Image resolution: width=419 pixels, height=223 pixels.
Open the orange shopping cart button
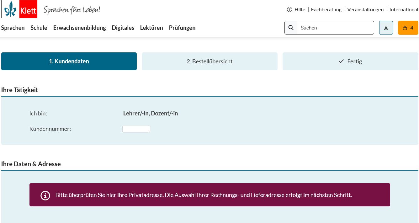[408, 28]
